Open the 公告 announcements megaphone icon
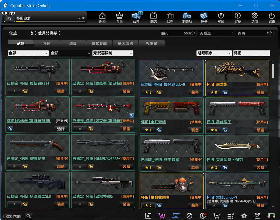This screenshot has height=220, width=280. tap(136, 18)
